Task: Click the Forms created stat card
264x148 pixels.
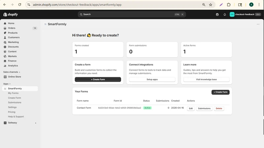Action: [x=98, y=50]
